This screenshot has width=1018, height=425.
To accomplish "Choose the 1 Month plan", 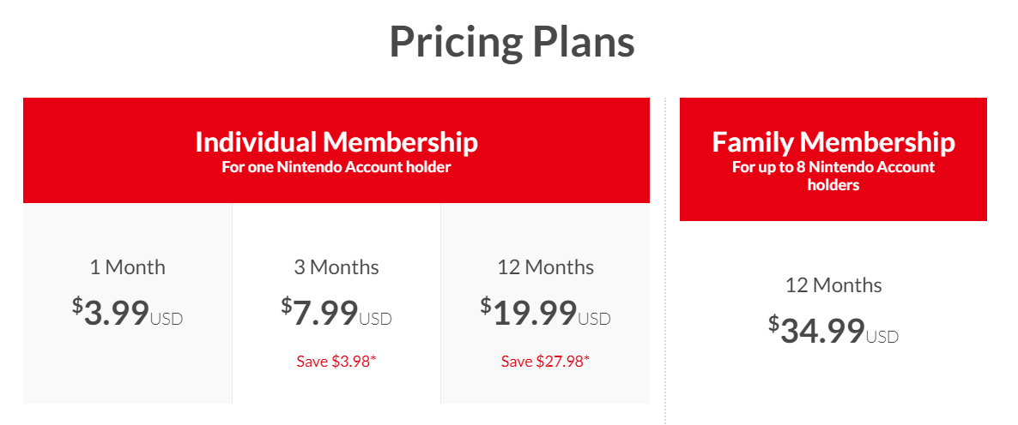I will pyautogui.click(x=128, y=303).
